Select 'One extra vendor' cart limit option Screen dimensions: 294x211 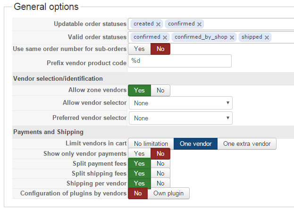pyautogui.click(x=247, y=144)
